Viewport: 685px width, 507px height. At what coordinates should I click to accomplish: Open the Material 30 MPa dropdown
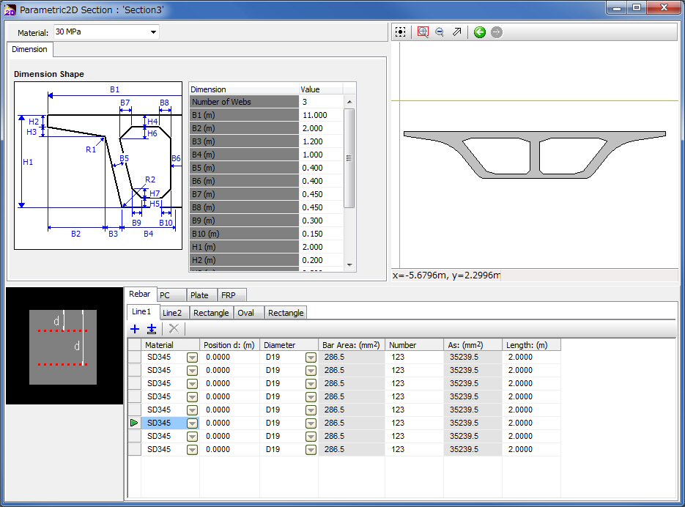tap(153, 32)
